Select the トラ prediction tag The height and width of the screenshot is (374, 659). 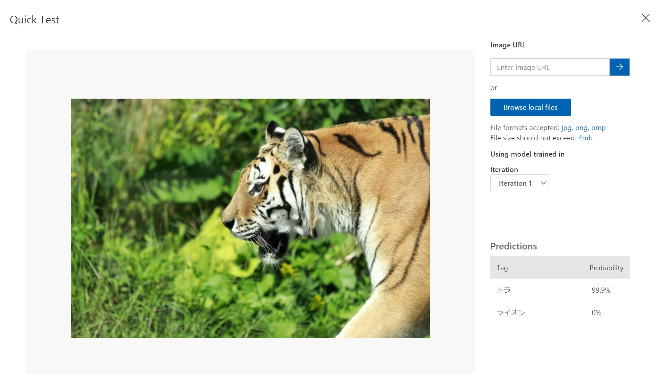[x=504, y=290]
